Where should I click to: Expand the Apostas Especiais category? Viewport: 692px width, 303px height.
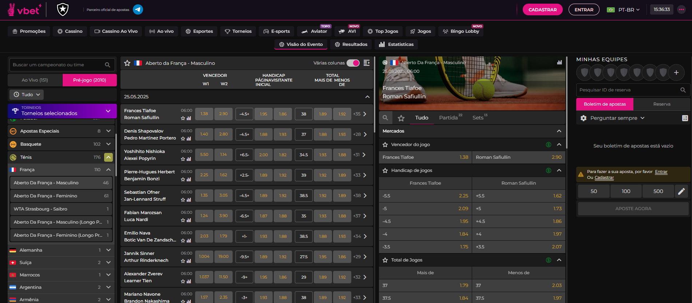pos(108,131)
